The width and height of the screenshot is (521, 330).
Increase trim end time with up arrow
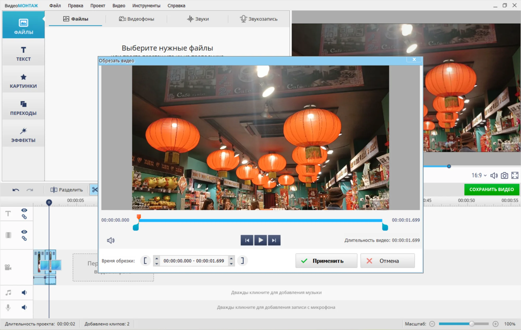(x=231, y=258)
